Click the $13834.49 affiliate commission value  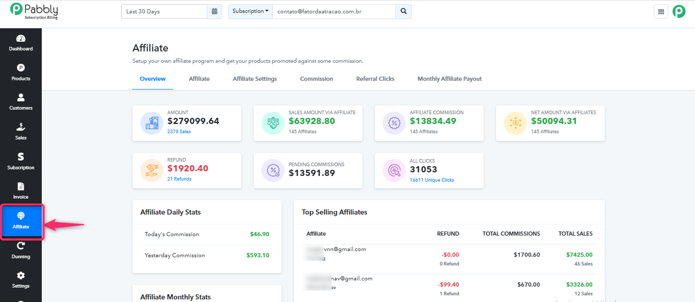click(x=433, y=121)
